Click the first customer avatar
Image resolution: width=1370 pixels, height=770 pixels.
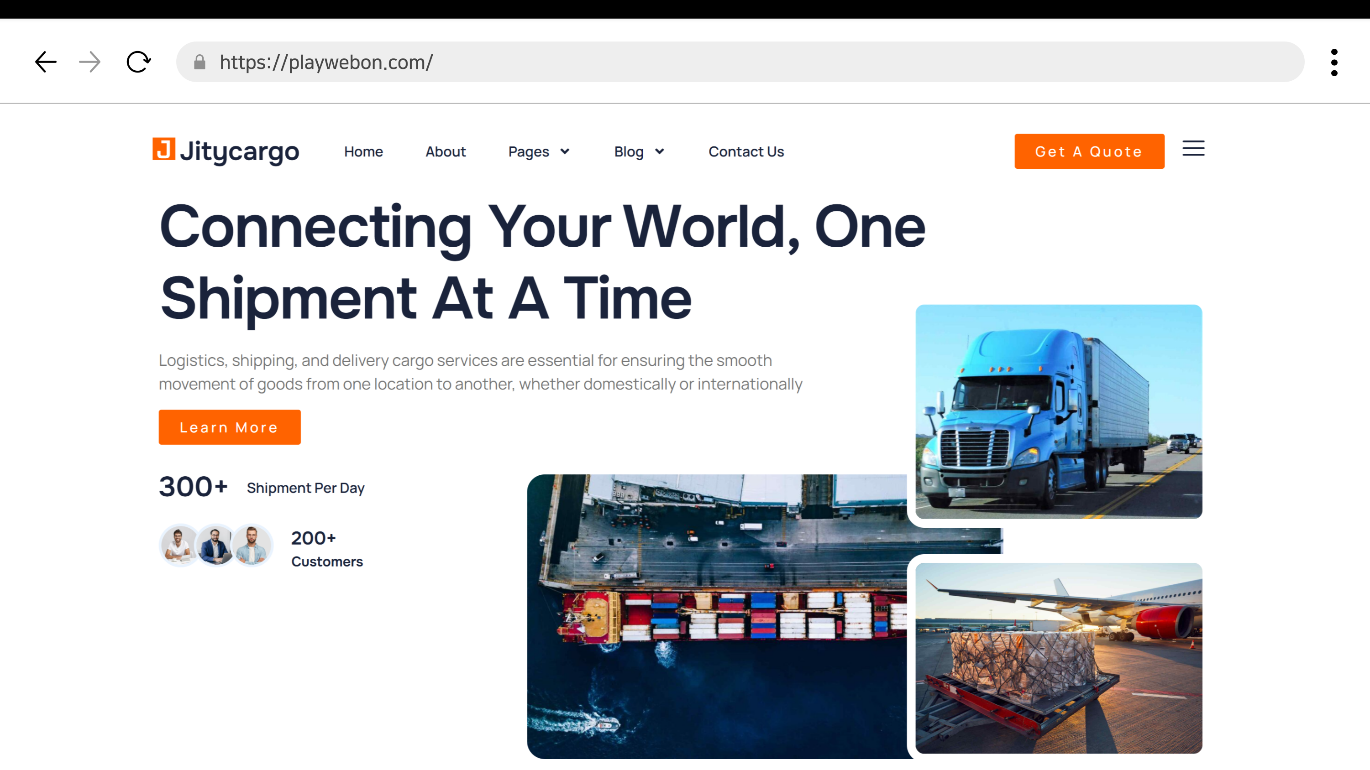[178, 545]
